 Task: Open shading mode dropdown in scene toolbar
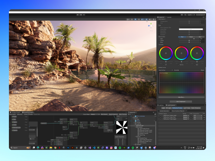[x=128, y=19]
